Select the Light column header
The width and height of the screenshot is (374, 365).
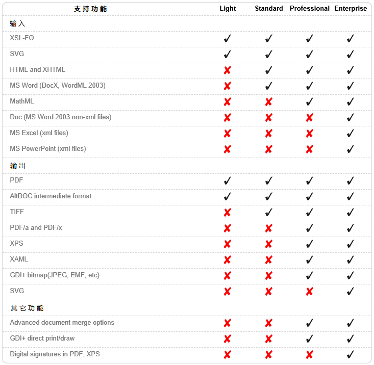(228, 9)
